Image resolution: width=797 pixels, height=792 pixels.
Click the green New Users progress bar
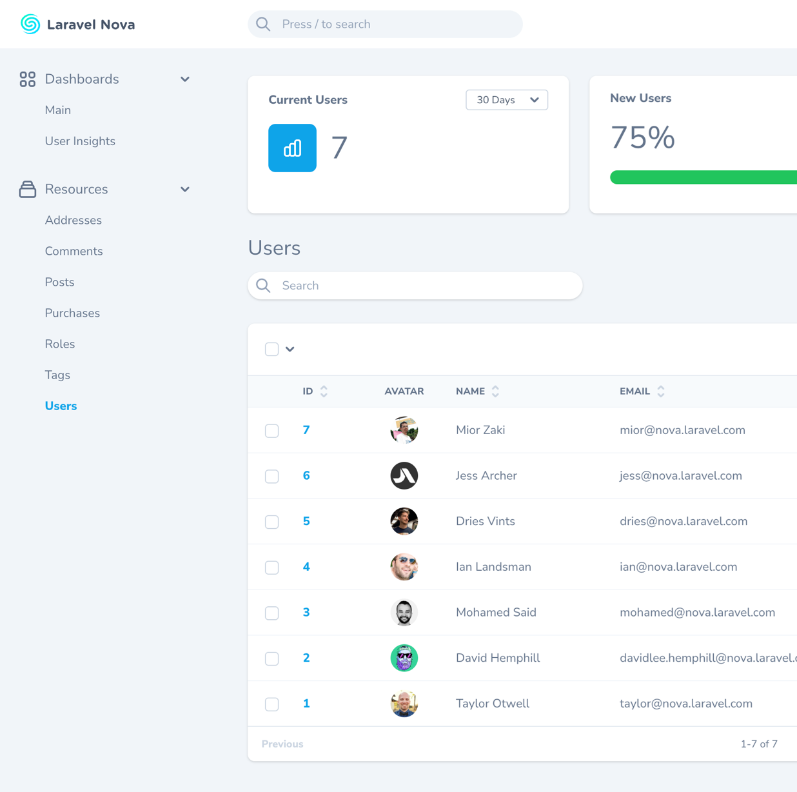(x=703, y=177)
